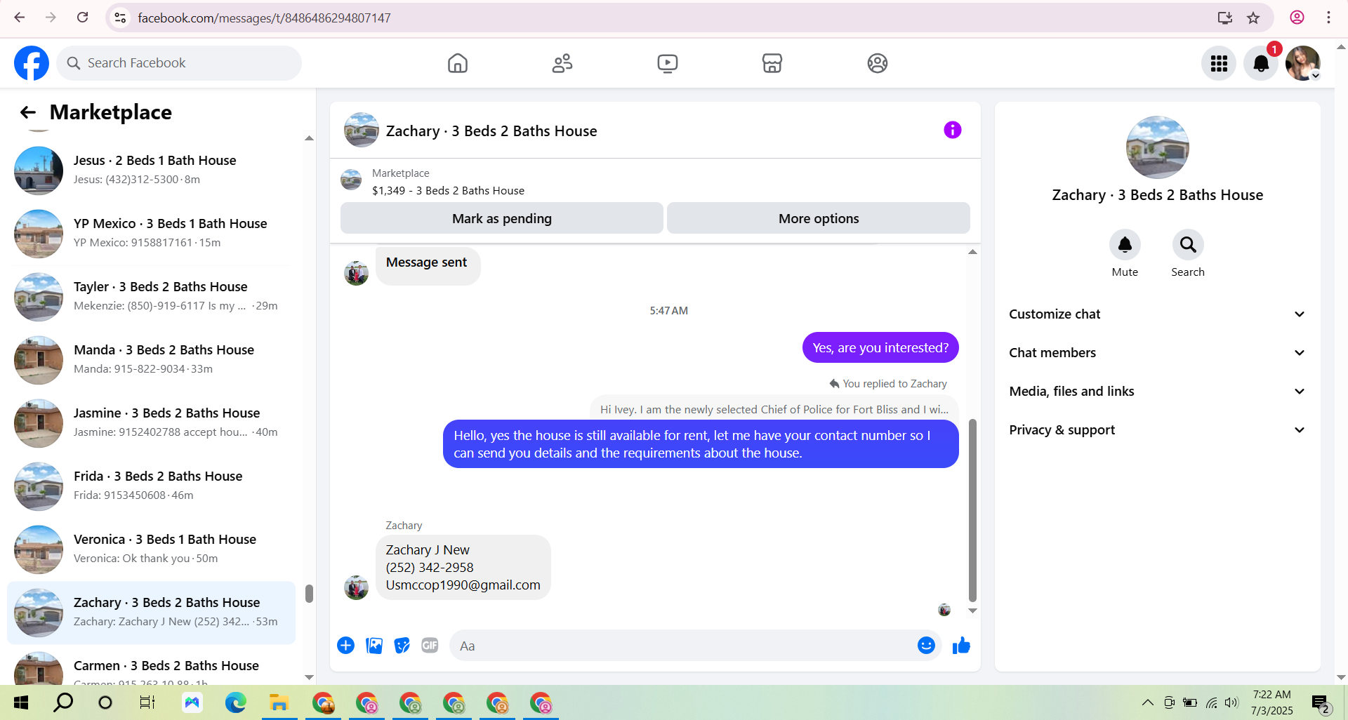Open more actions plus icon in composer
The height and width of the screenshot is (720, 1348).
coord(345,646)
